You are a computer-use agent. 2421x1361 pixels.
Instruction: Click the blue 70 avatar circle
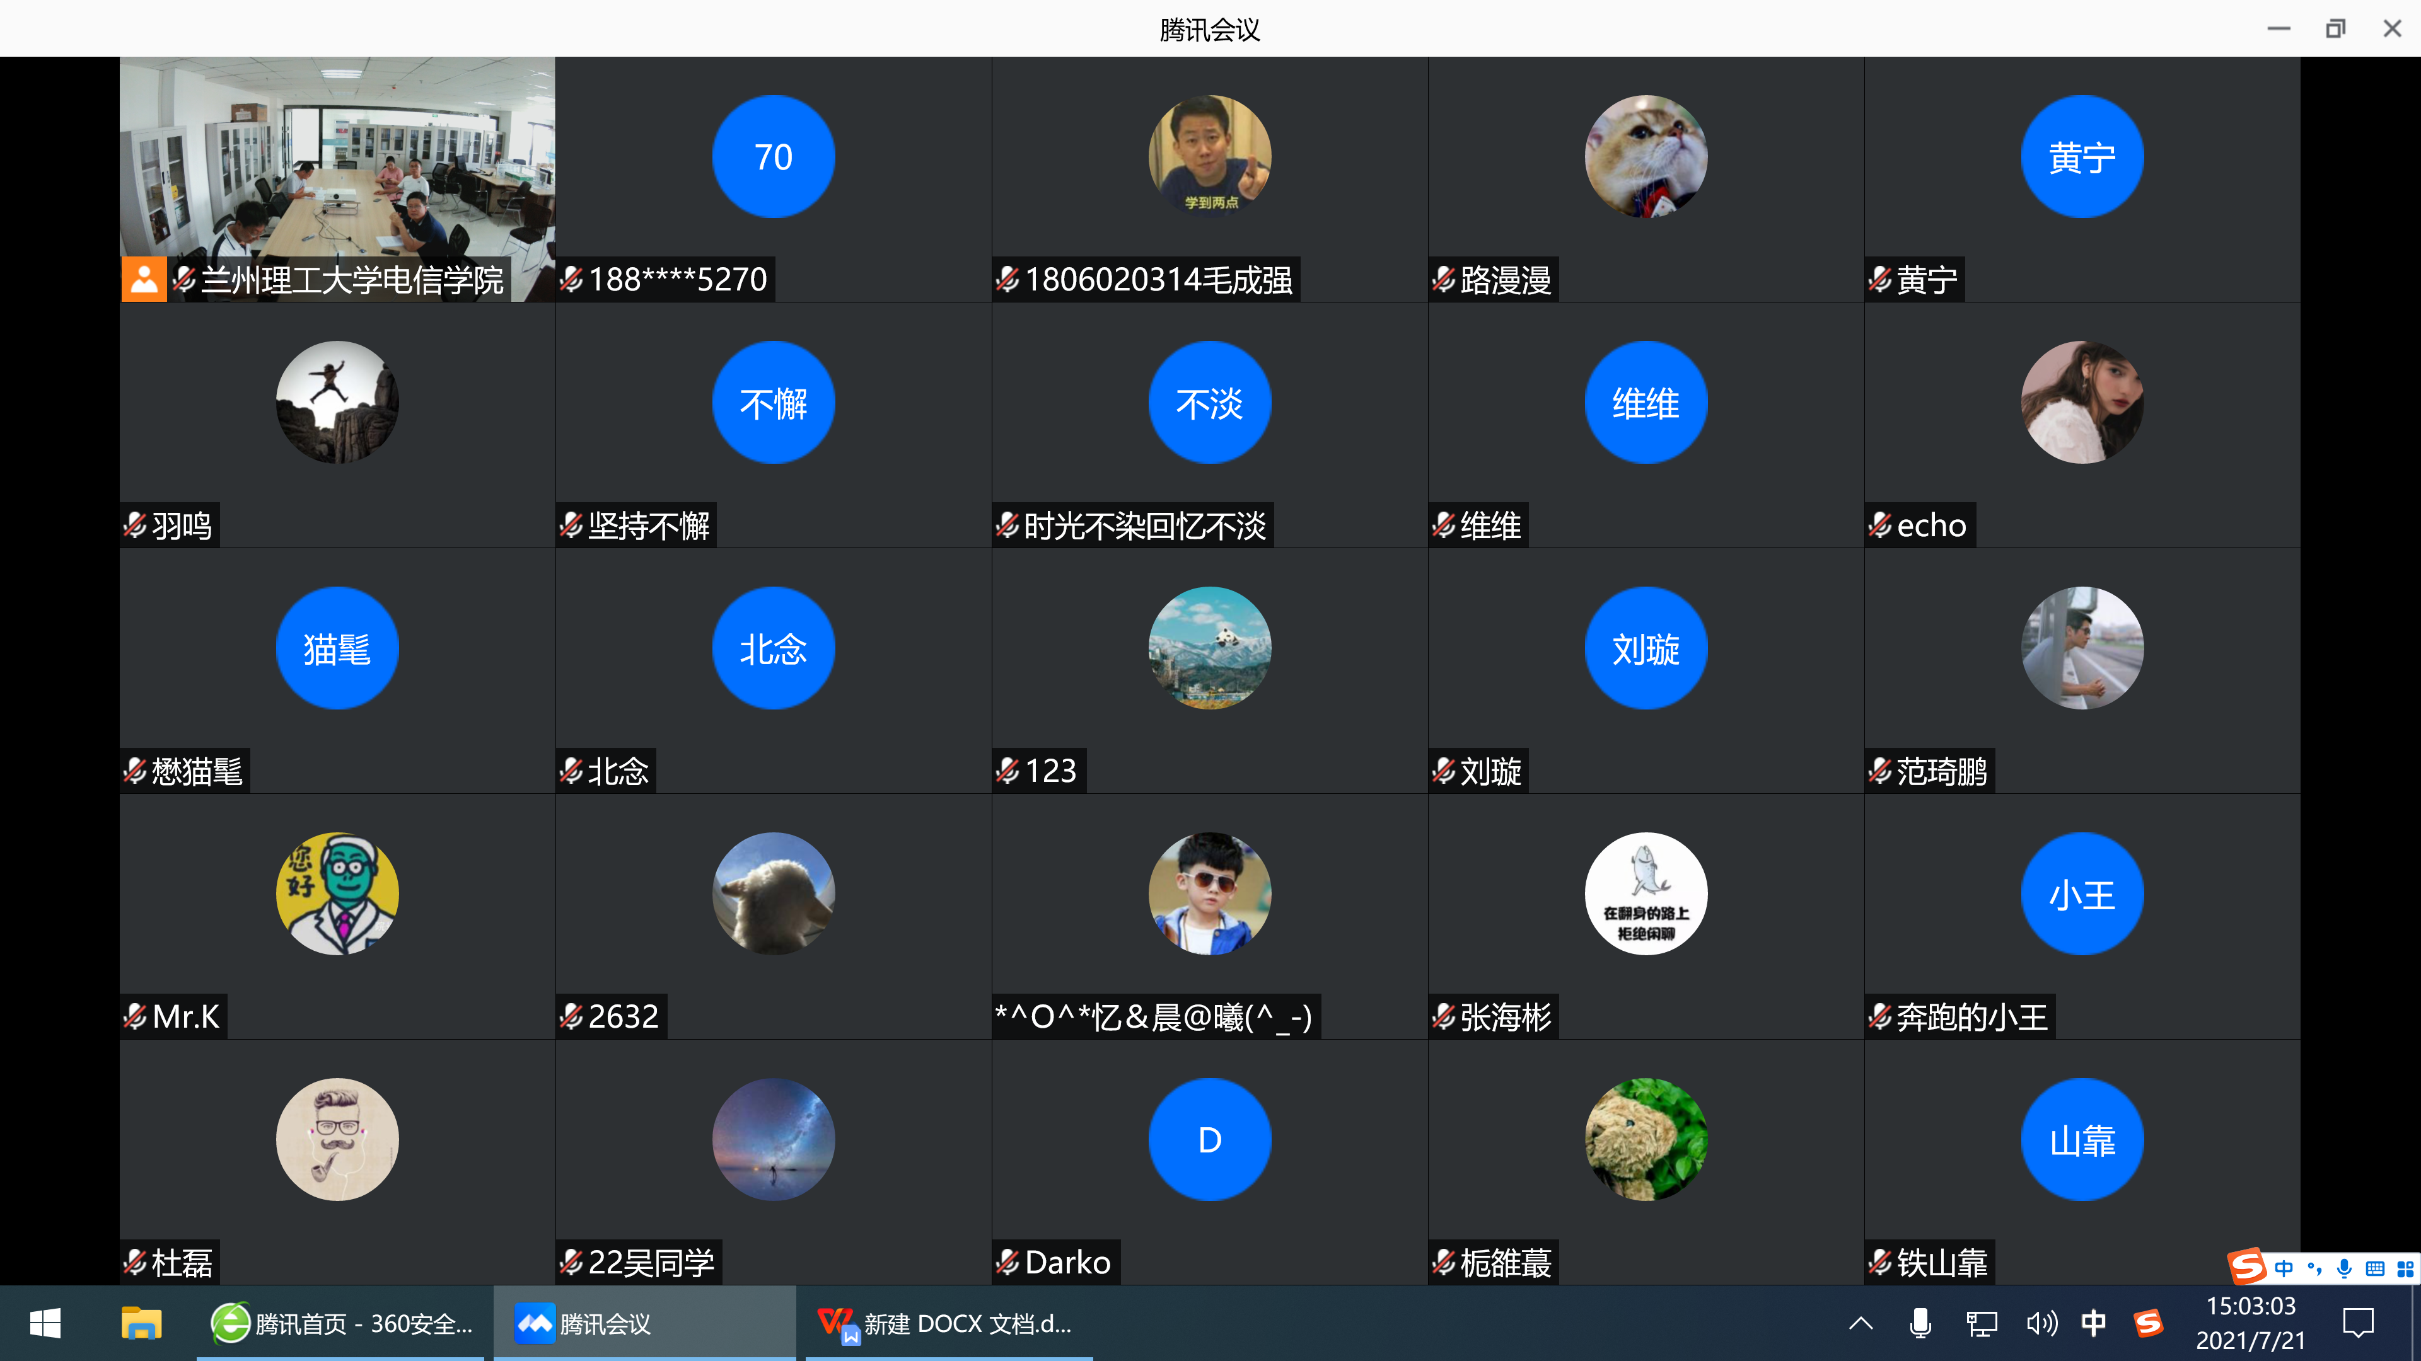point(772,157)
